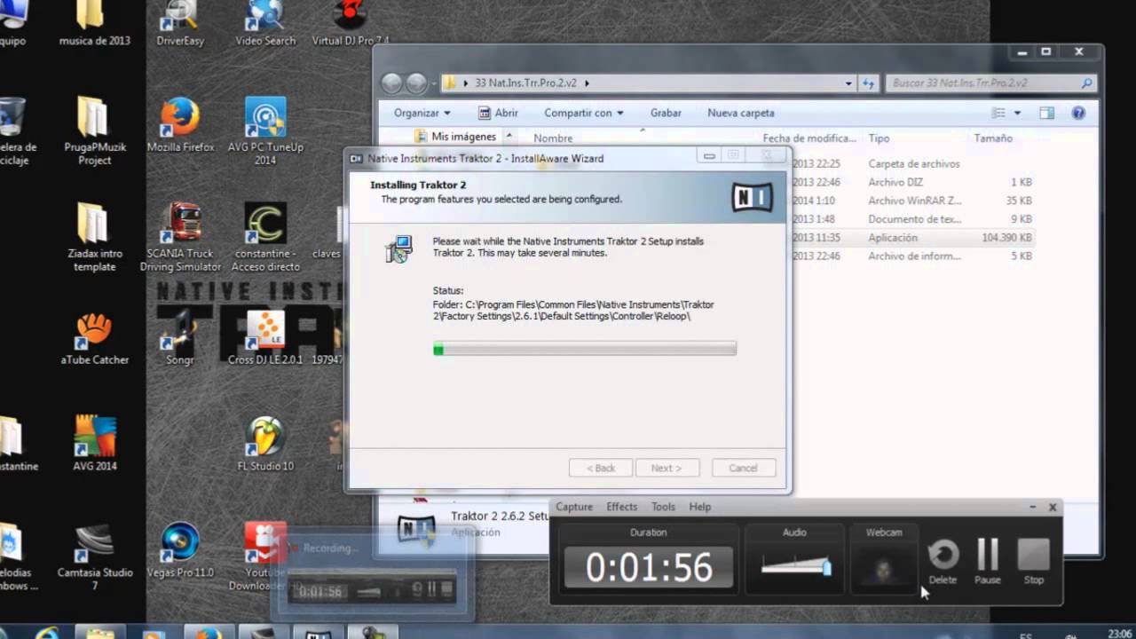This screenshot has width=1136, height=639.
Task: Refresh the Explorer folder view
Action: point(869,83)
